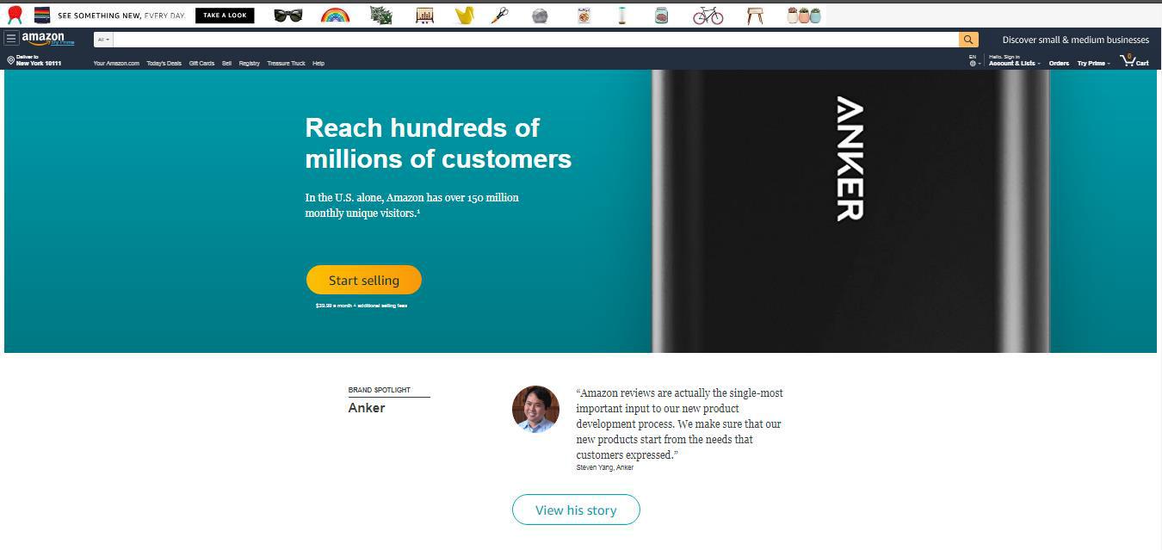Viewport: 1162px width, 550px height.
Task: Click the red ribbon badge icon in the banner
Action: click(15, 15)
